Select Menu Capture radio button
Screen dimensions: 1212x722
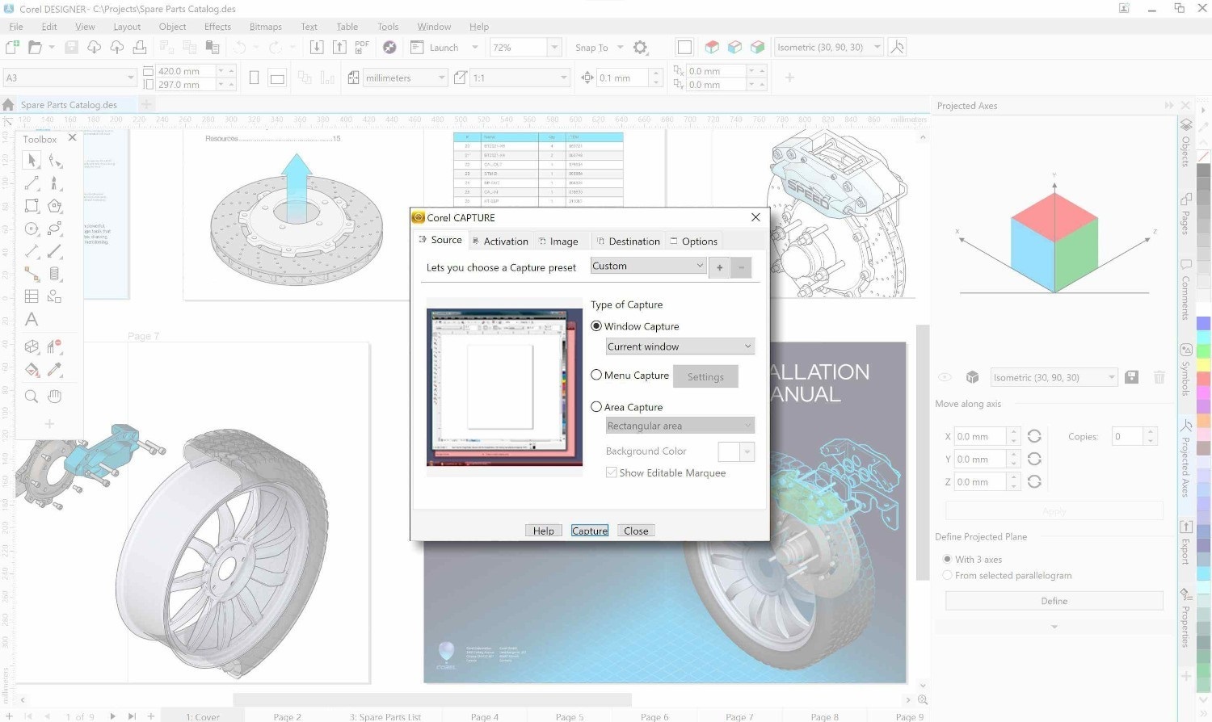[596, 375]
